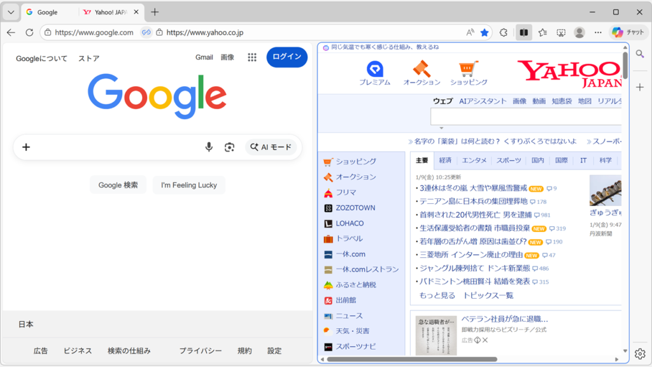
Task: Click the I'm Feeling Lucky button
Action: 188,185
